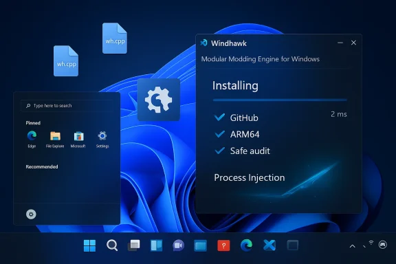Click the GitHub checkmark
396x264 pixels.
(x=219, y=118)
